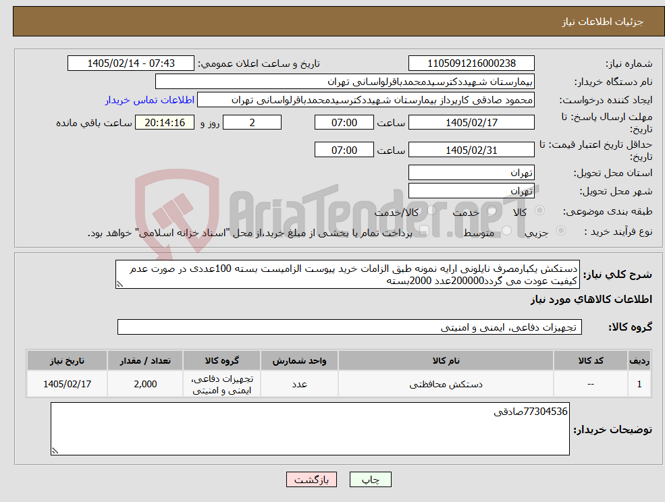Click the کد کالا column header
This screenshot has height=502, width=665.
591,360
